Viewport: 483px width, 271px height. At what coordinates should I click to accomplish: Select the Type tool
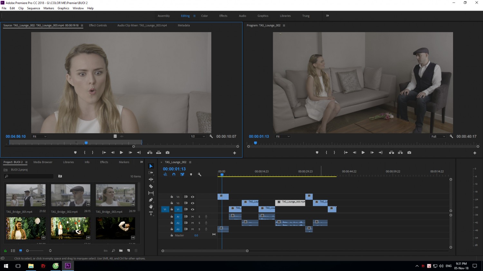tap(151, 213)
